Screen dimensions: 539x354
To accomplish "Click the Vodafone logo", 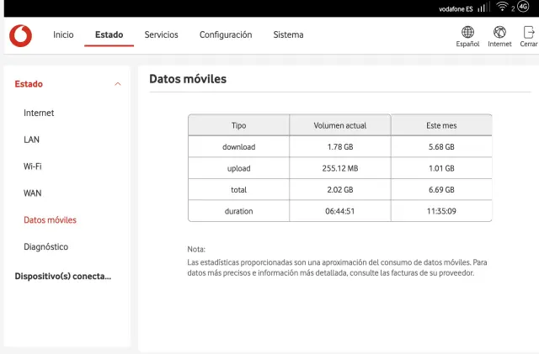I will 20,35.
